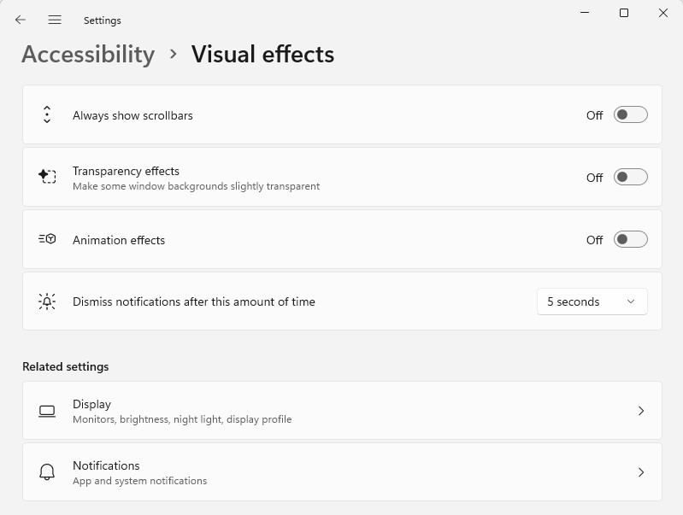Screen dimensions: 683x515
Task: Enable the Animation effects toggle
Action: [630, 239]
